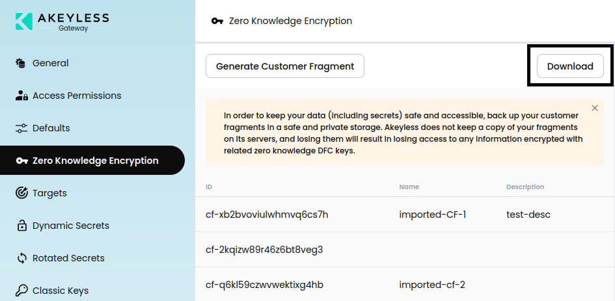This screenshot has height=301, width=615.
Task: Click the Akeyless Gateway logo
Action: pyautogui.click(x=62, y=21)
